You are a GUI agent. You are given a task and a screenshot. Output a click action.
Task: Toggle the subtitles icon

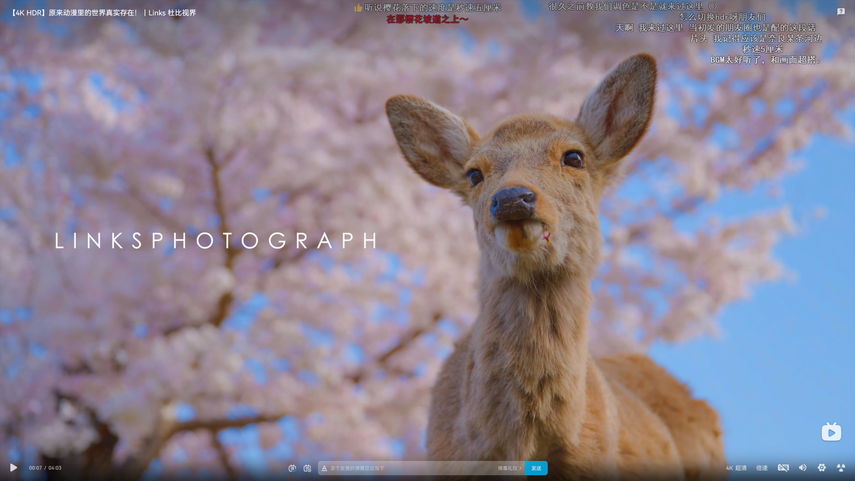pos(783,468)
